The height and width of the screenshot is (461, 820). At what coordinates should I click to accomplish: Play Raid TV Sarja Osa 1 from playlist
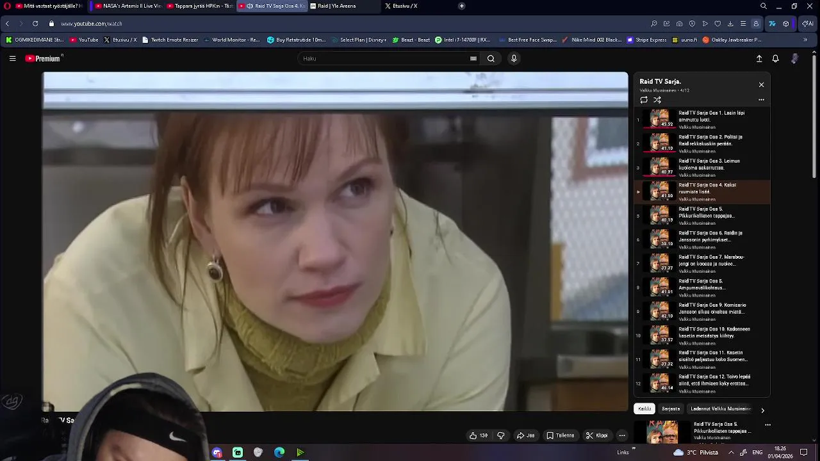coord(701,119)
